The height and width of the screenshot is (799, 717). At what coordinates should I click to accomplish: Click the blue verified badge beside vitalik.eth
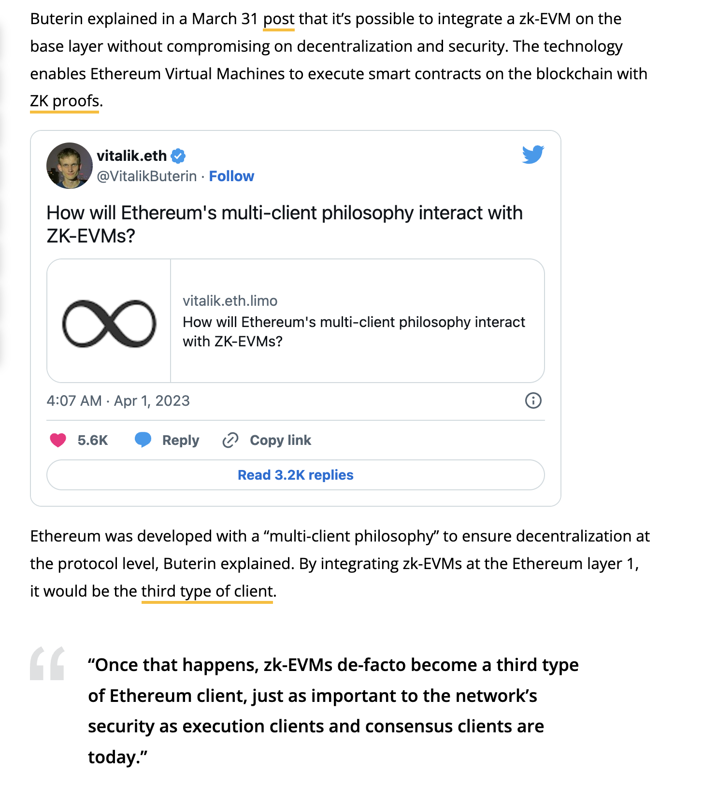pyautogui.click(x=178, y=156)
